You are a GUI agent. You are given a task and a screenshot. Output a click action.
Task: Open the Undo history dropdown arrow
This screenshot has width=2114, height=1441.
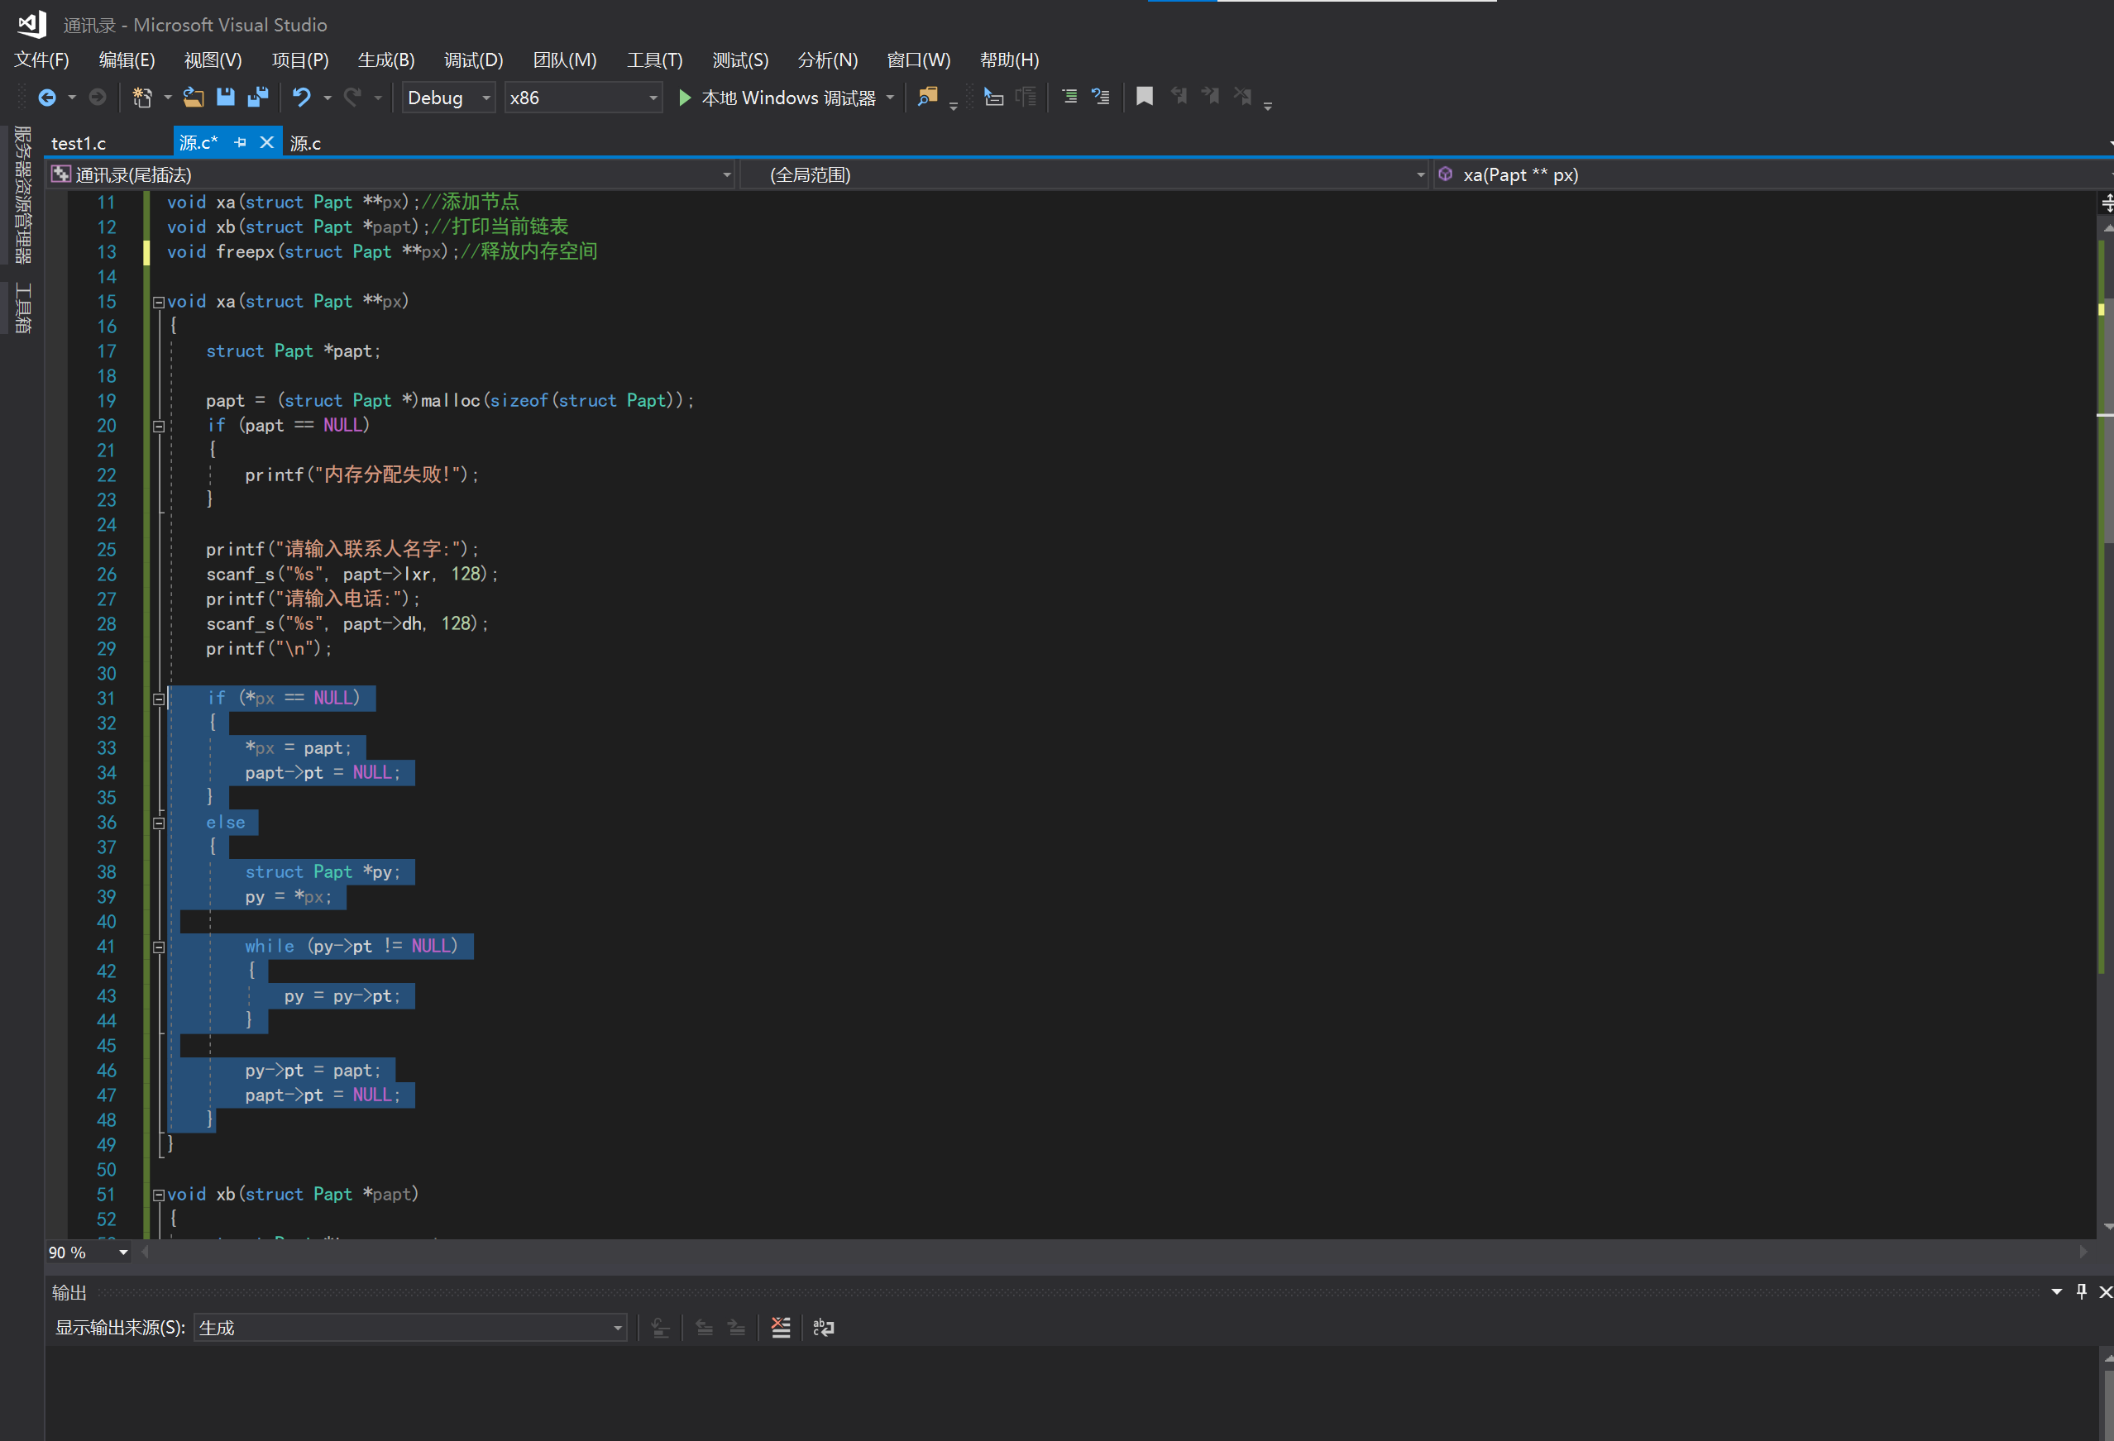pyautogui.click(x=328, y=98)
